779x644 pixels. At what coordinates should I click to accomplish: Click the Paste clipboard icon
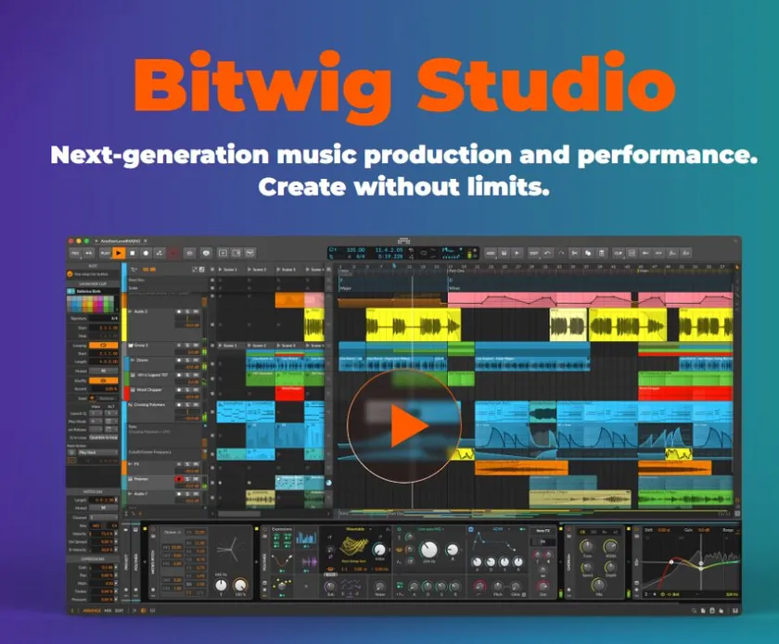pos(601,253)
